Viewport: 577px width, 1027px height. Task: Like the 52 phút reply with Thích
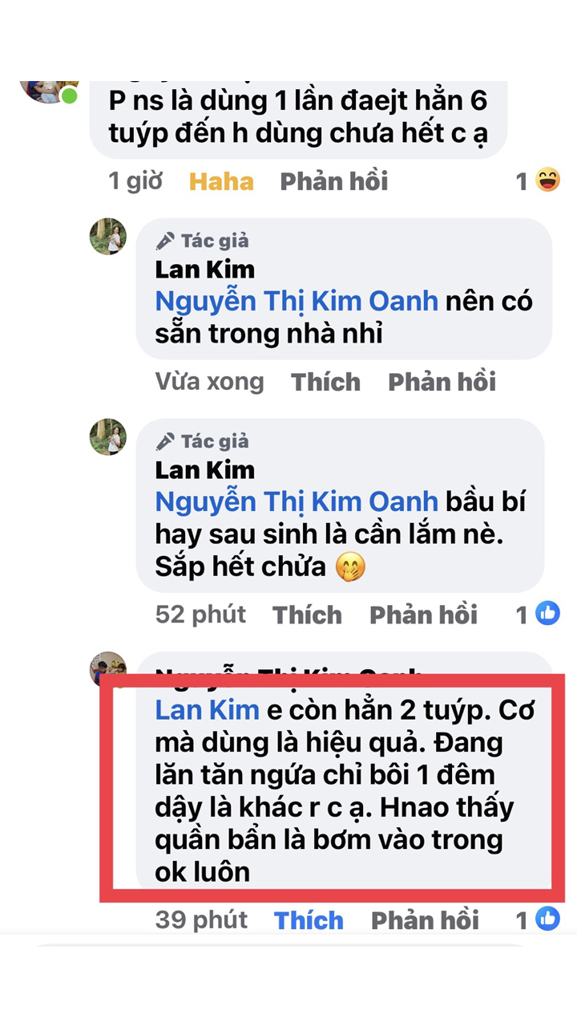(307, 615)
